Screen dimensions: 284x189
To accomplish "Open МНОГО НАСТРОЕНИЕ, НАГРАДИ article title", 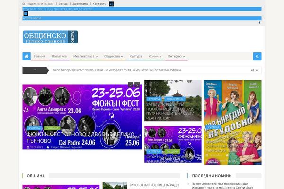I will [x=154, y=186].
